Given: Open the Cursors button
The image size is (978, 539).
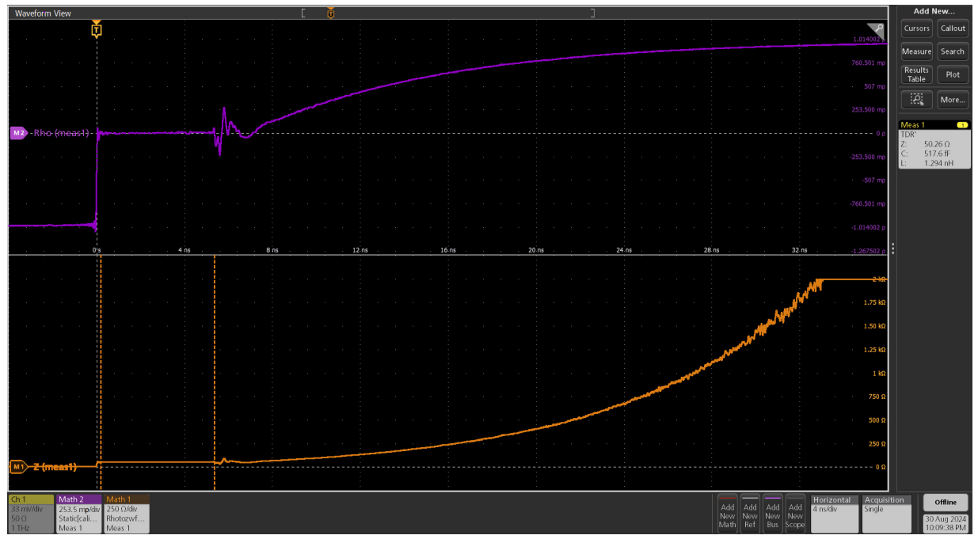Looking at the screenshot, I should [x=917, y=28].
